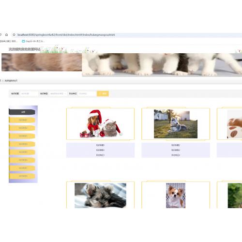Click the stray pets breadcrumb link
The image size is (242, 242).
[x=11, y=80]
